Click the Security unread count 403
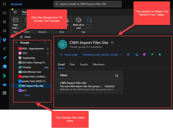The image size is (173, 128). 46,68
